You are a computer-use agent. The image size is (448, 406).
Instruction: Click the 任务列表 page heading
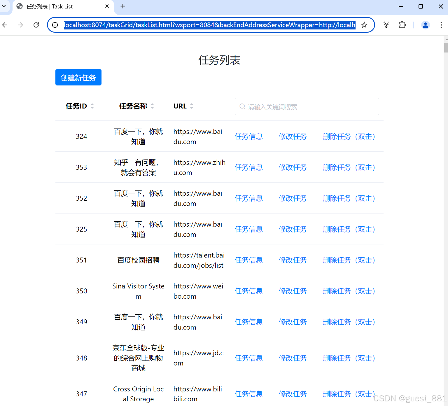pos(219,60)
